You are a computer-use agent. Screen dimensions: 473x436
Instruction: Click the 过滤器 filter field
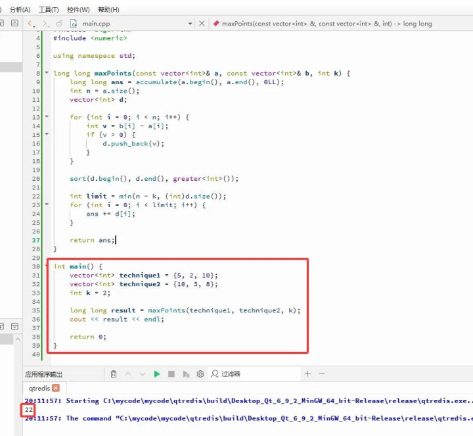click(255, 374)
